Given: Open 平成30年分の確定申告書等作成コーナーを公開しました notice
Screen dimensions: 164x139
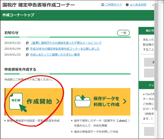Looking at the screenshot, I should [65, 49].
